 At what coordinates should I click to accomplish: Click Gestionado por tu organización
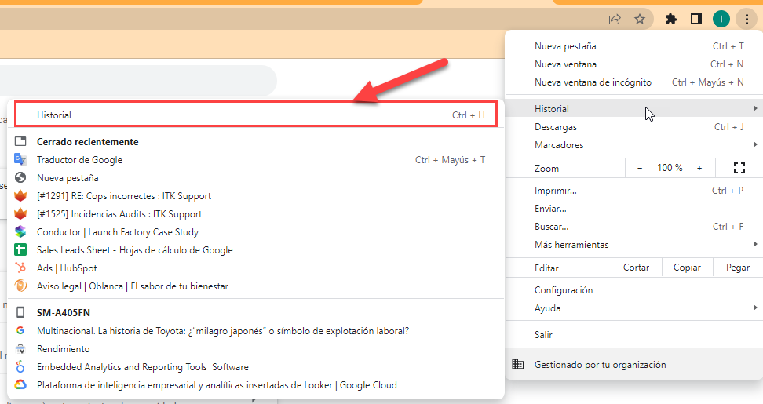(x=634, y=364)
